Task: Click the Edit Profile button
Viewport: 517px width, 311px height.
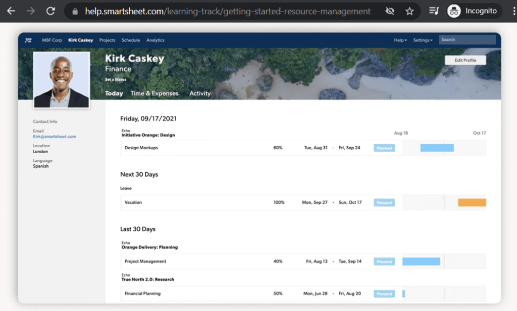Action: coord(465,59)
